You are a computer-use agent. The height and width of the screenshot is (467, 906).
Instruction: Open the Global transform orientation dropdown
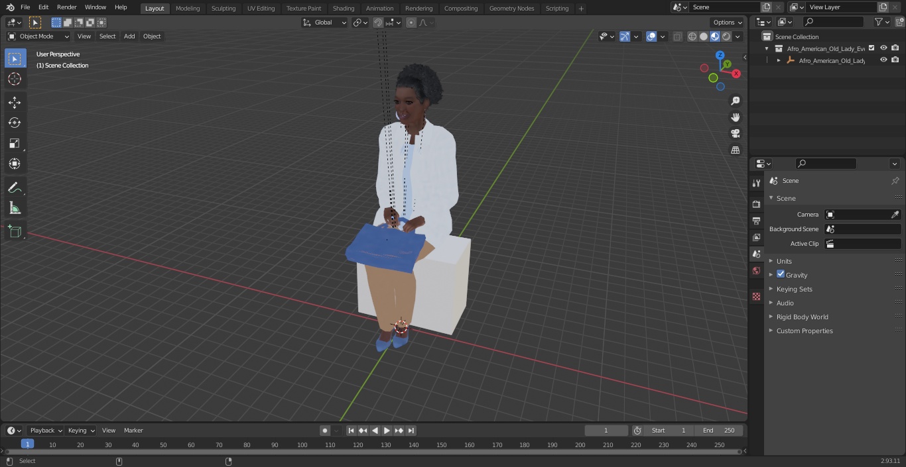pyautogui.click(x=325, y=23)
